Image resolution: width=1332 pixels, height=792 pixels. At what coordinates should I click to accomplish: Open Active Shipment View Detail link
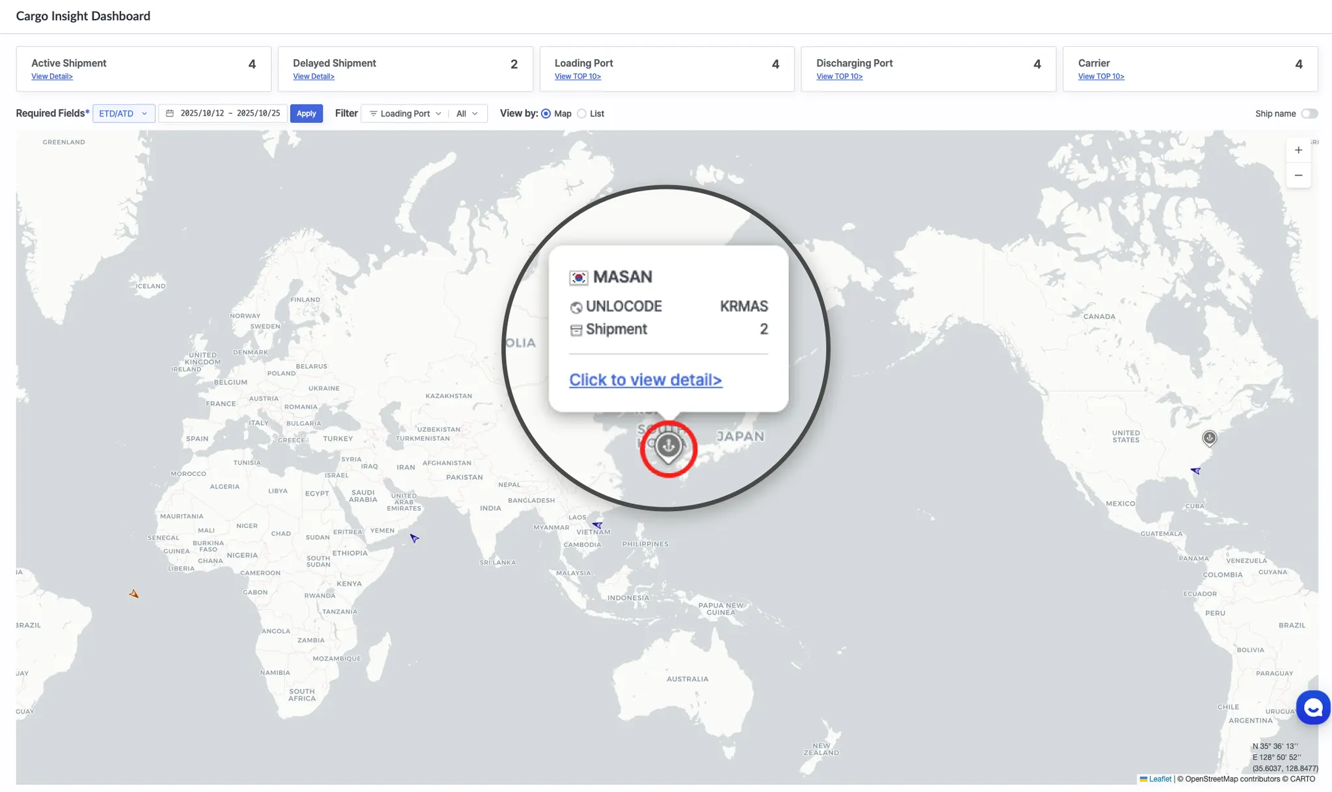click(52, 77)
